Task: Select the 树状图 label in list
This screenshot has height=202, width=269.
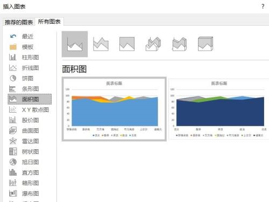Action: [x=30, y=151]
